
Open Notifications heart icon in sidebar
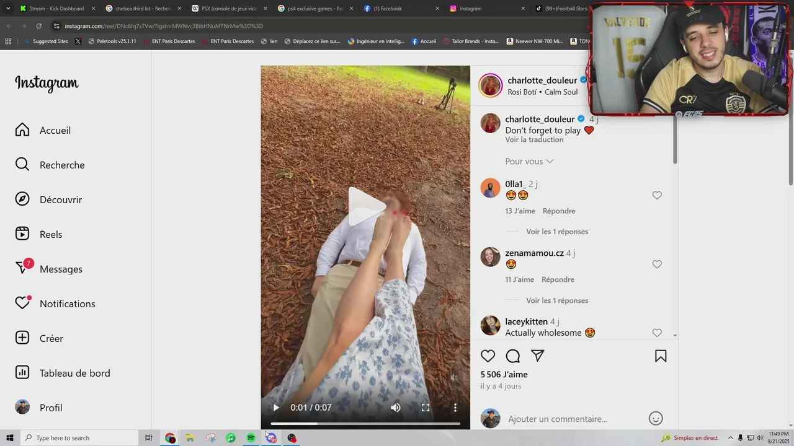[23, 303]
